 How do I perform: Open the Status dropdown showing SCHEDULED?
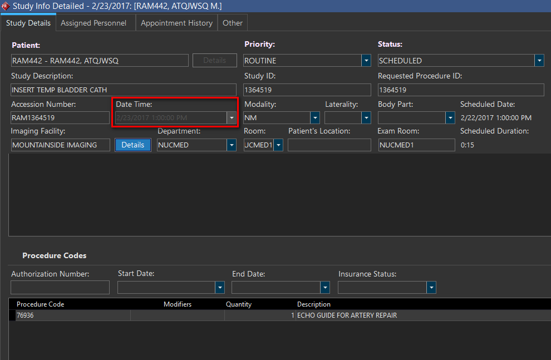pyautogui.click(x=539, y=61)
